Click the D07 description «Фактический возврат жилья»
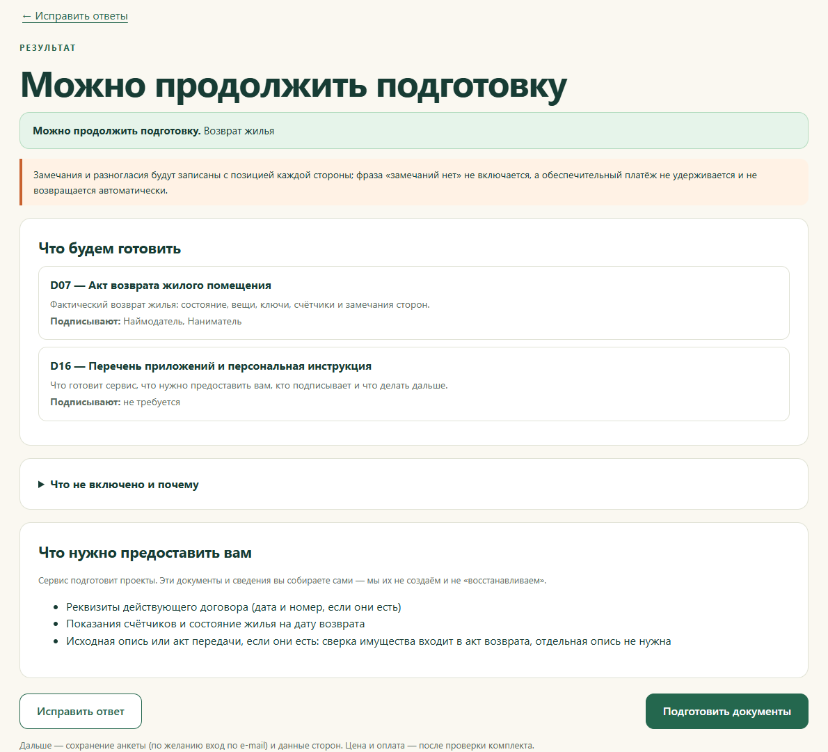The image size is (828, 752). (x=240, y=305)
